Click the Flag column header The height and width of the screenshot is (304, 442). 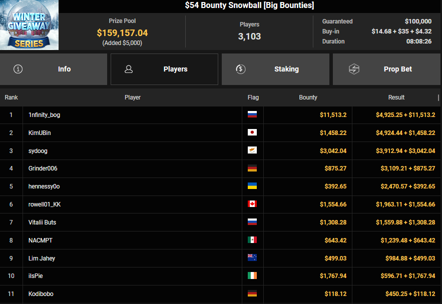[253, 97]
